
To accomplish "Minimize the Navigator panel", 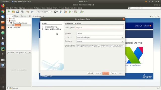I will pos(30,52).
